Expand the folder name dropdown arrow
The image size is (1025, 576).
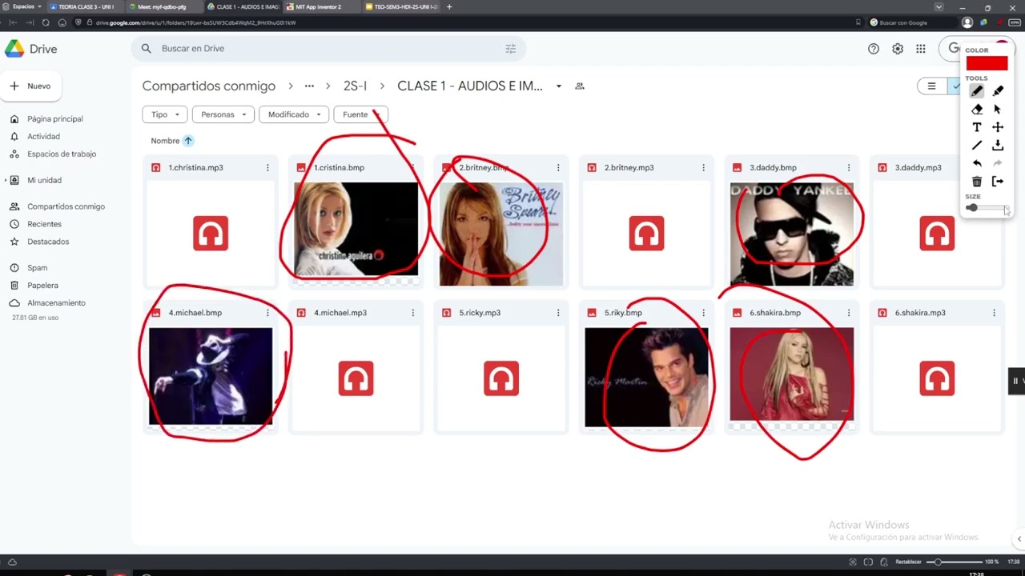tap(558, 86)
